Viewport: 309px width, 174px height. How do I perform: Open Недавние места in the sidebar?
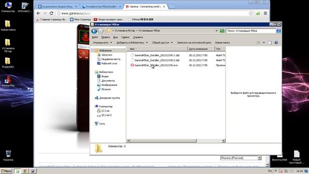click(111, 59)
